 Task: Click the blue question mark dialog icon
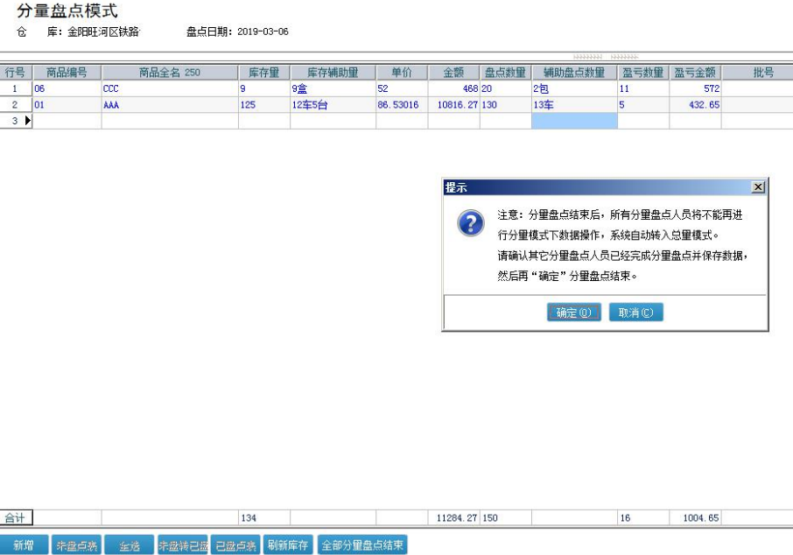[471, 223]
